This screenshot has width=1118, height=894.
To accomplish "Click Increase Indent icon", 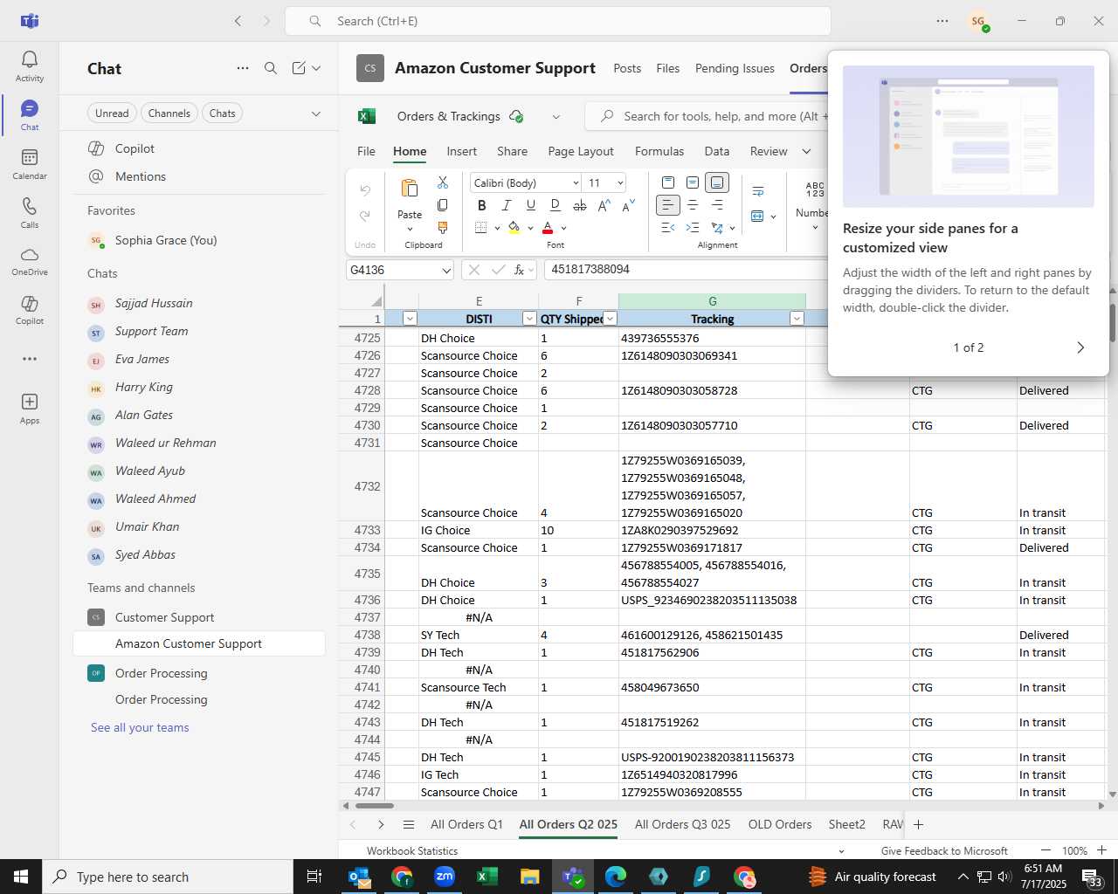I will tap(692, 228).
